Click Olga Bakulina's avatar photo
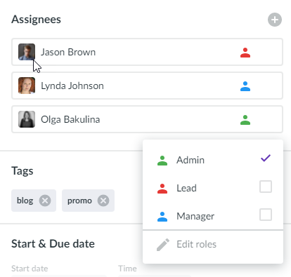Image resolution: width=291 pixels, height=277 pixels. coord(27,119)
